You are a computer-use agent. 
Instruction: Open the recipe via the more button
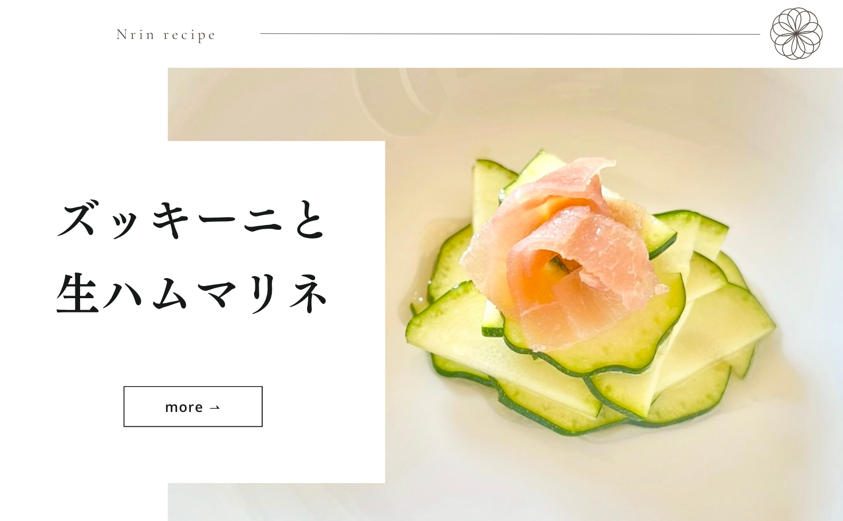193,406
